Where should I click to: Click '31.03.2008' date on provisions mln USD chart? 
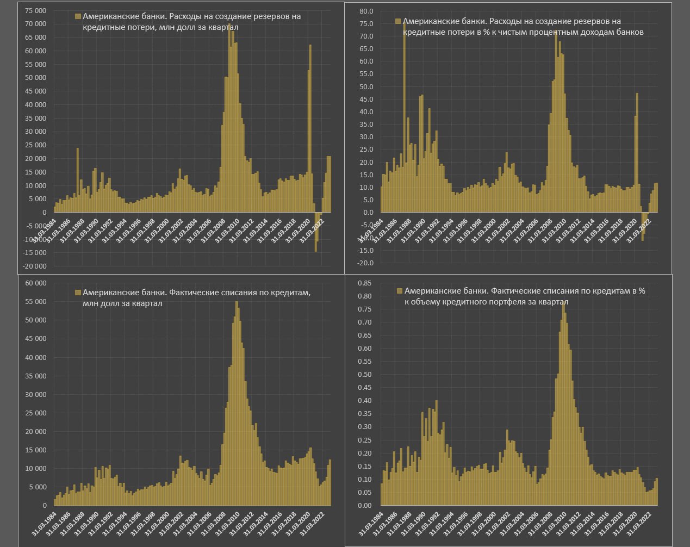click(x=213, y=231)
